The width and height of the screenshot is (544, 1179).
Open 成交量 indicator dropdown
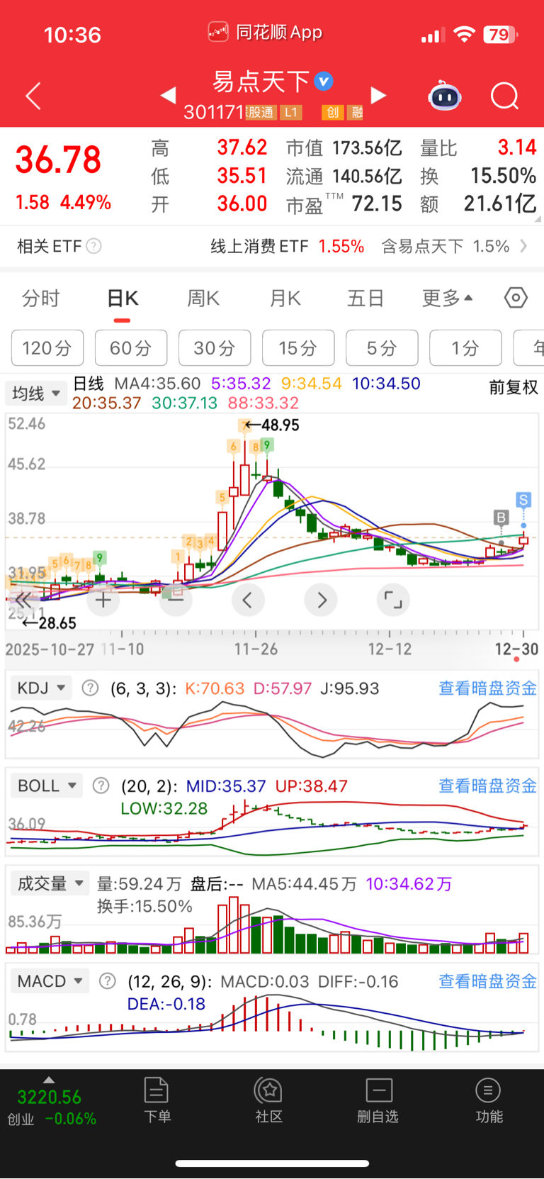50,883
